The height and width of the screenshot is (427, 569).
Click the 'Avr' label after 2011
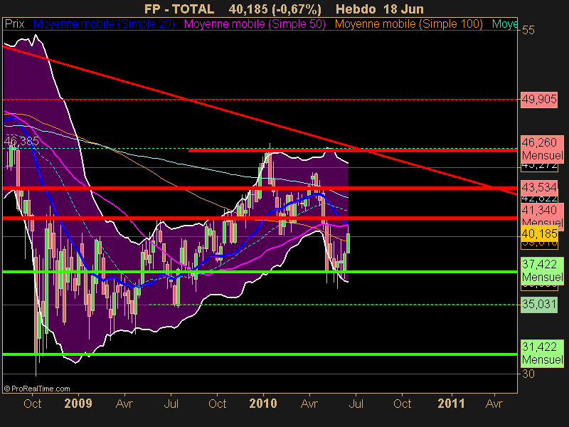click(494, 404)
